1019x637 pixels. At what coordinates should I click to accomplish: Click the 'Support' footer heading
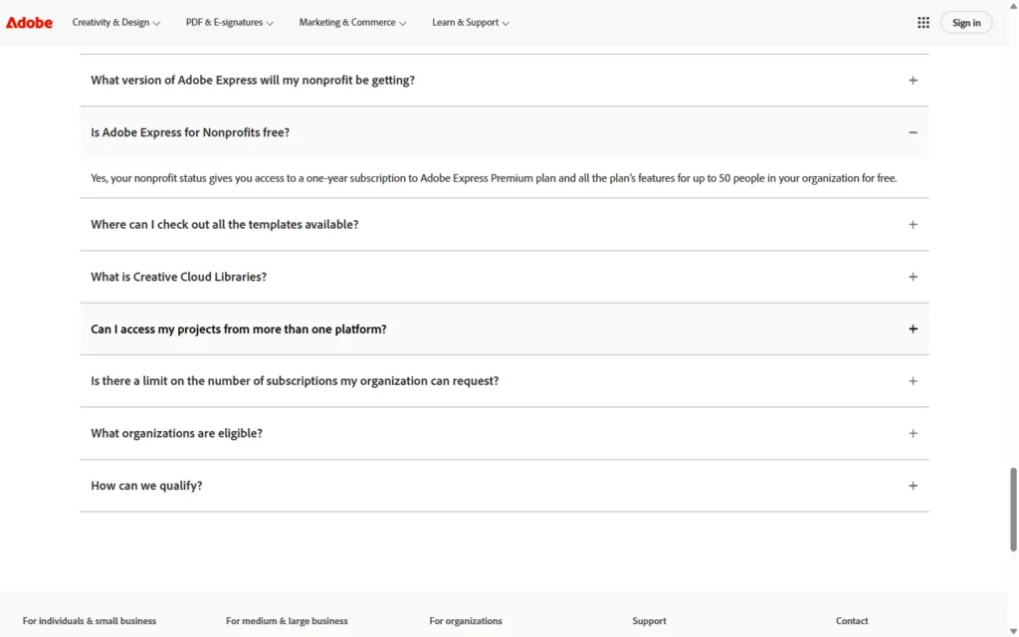point(649,621)
